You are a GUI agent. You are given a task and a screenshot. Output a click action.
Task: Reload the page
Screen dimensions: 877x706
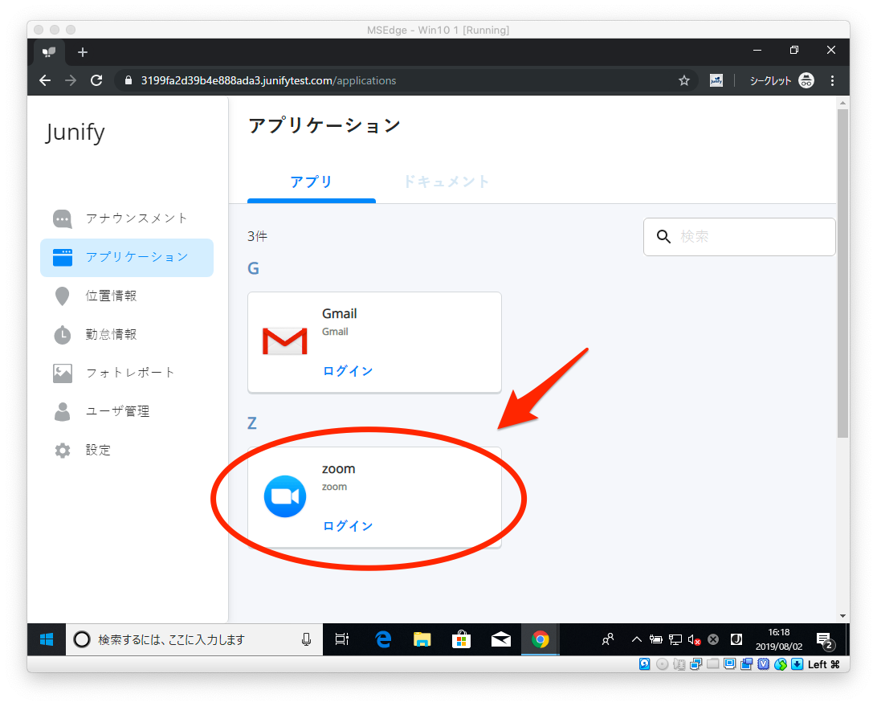[x=96, y=80]
